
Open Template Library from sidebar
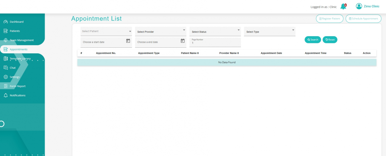(20, 59)
